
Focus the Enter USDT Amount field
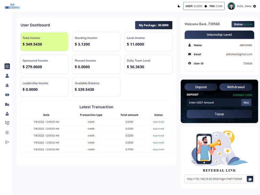point(214,103)
